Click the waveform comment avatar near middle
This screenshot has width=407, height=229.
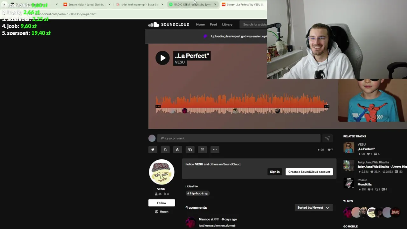point(235,111)
